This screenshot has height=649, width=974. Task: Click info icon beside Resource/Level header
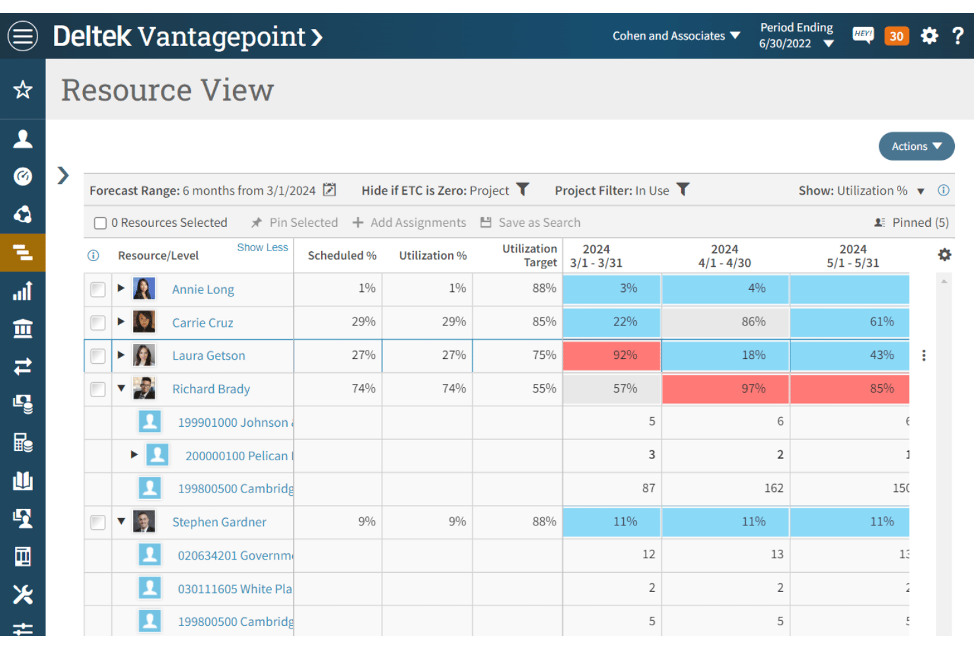point(93,255)
